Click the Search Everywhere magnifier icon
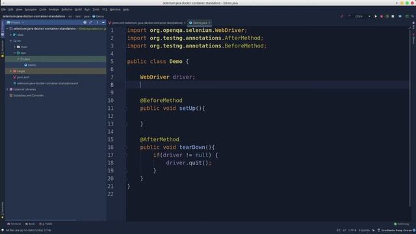Screen dimensions: 416x234 (x=413, y=16)
